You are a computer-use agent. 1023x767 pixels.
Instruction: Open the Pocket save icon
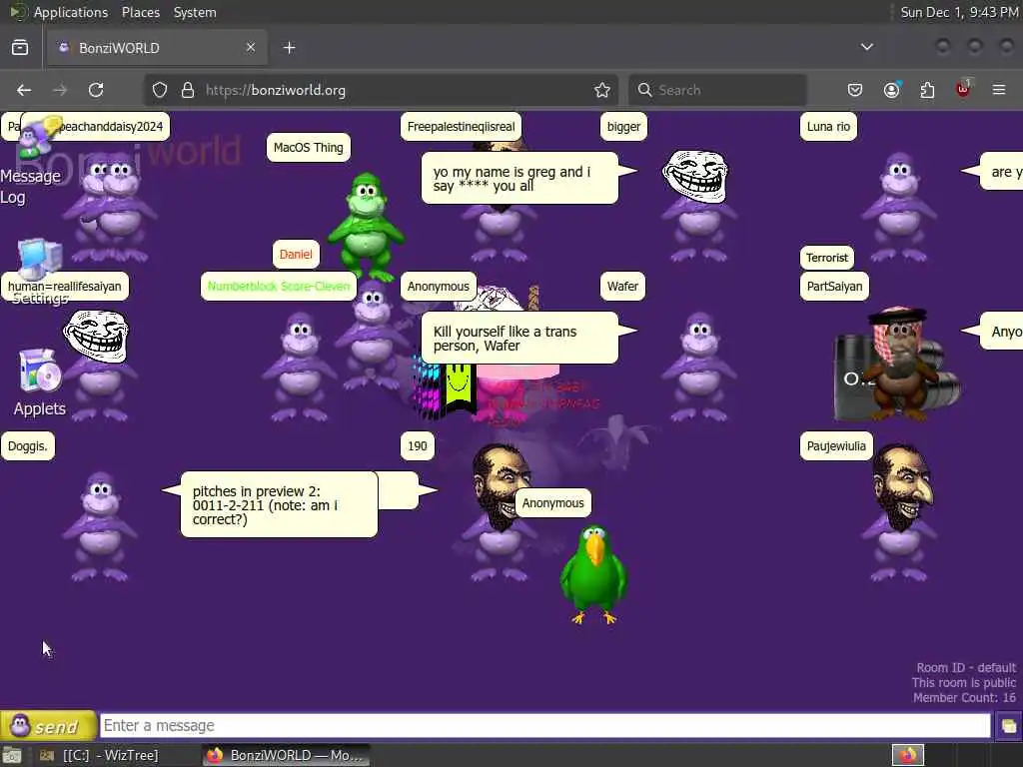[855, 90]
